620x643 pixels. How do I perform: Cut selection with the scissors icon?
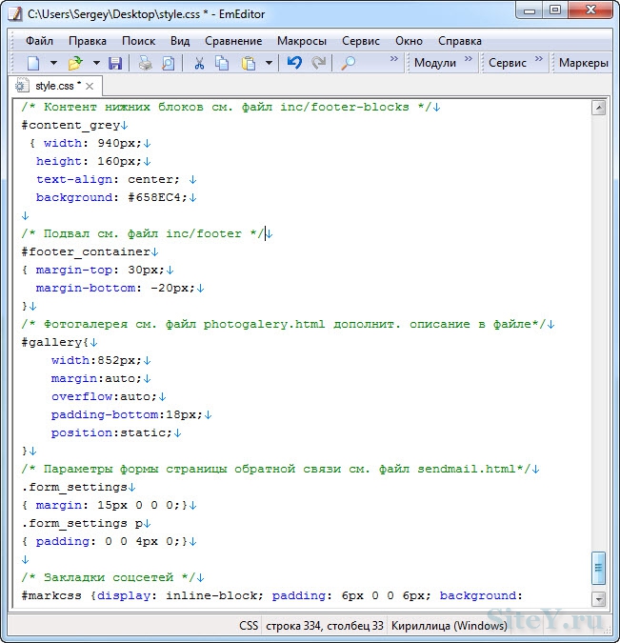199,63
